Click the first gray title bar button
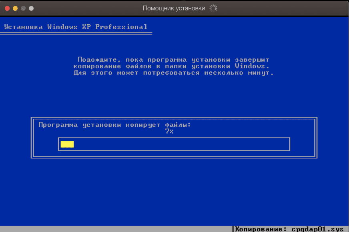Image resolution: width=349 pixels, height=232 pixels. click(23, 8)
